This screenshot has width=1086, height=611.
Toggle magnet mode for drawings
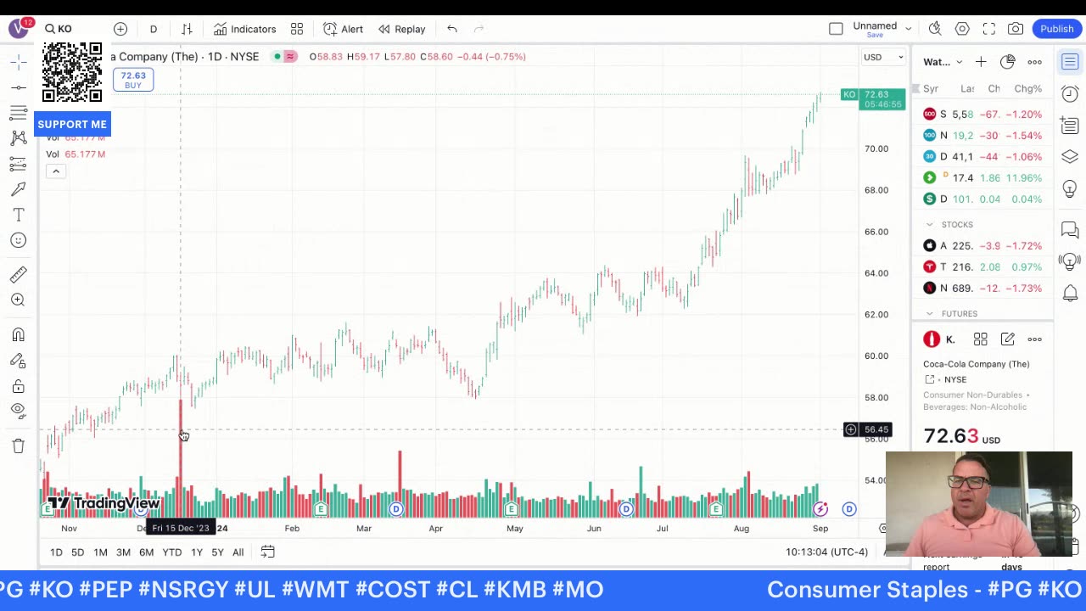[18, 335]
